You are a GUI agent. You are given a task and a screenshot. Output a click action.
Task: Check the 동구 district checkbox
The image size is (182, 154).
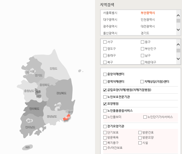click(x=142, y=42)
